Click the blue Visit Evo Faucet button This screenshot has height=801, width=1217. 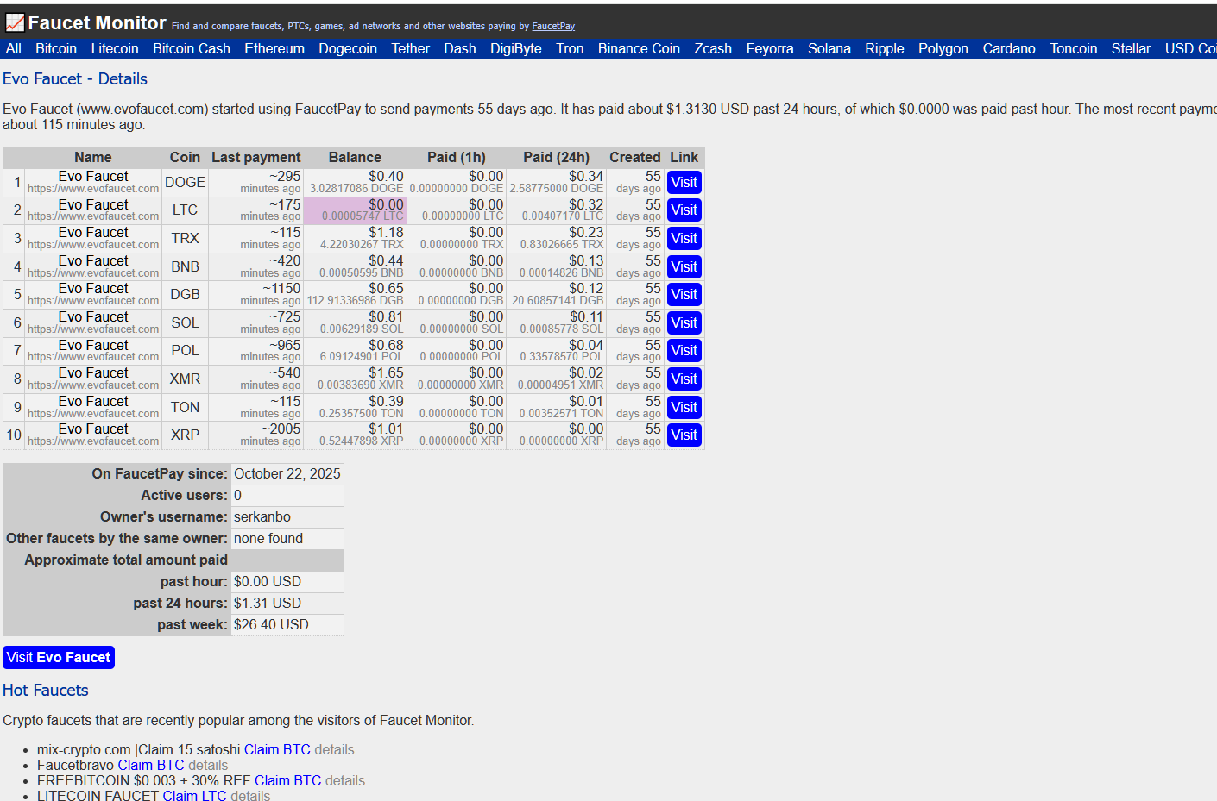[59, 658]
